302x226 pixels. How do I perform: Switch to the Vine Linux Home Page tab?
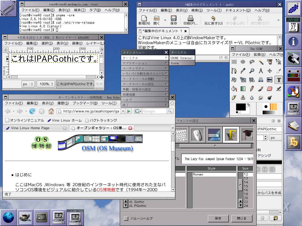(36, 128)
